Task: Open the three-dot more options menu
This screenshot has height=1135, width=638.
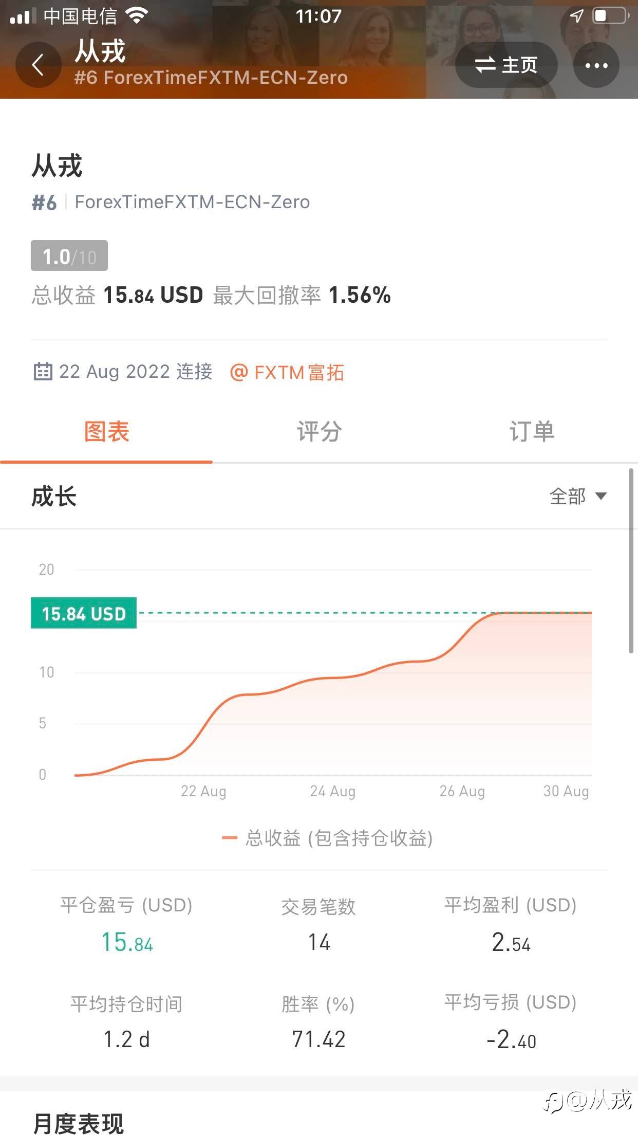Action: tap(596, 65)
